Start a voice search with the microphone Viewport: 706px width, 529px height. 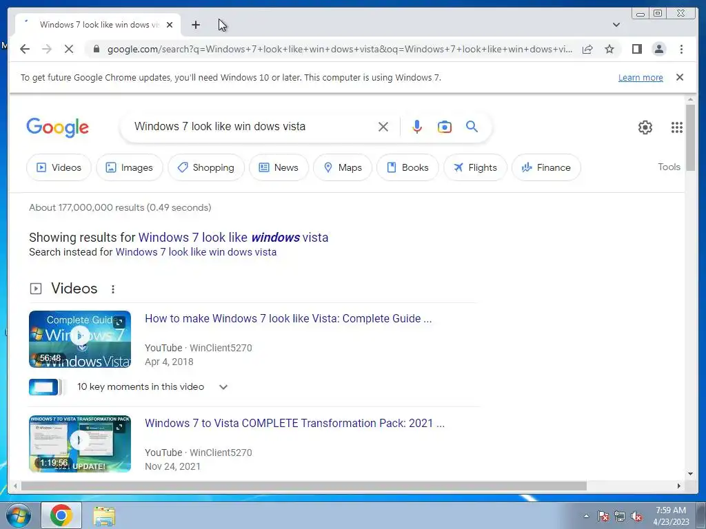click(417, 127)
